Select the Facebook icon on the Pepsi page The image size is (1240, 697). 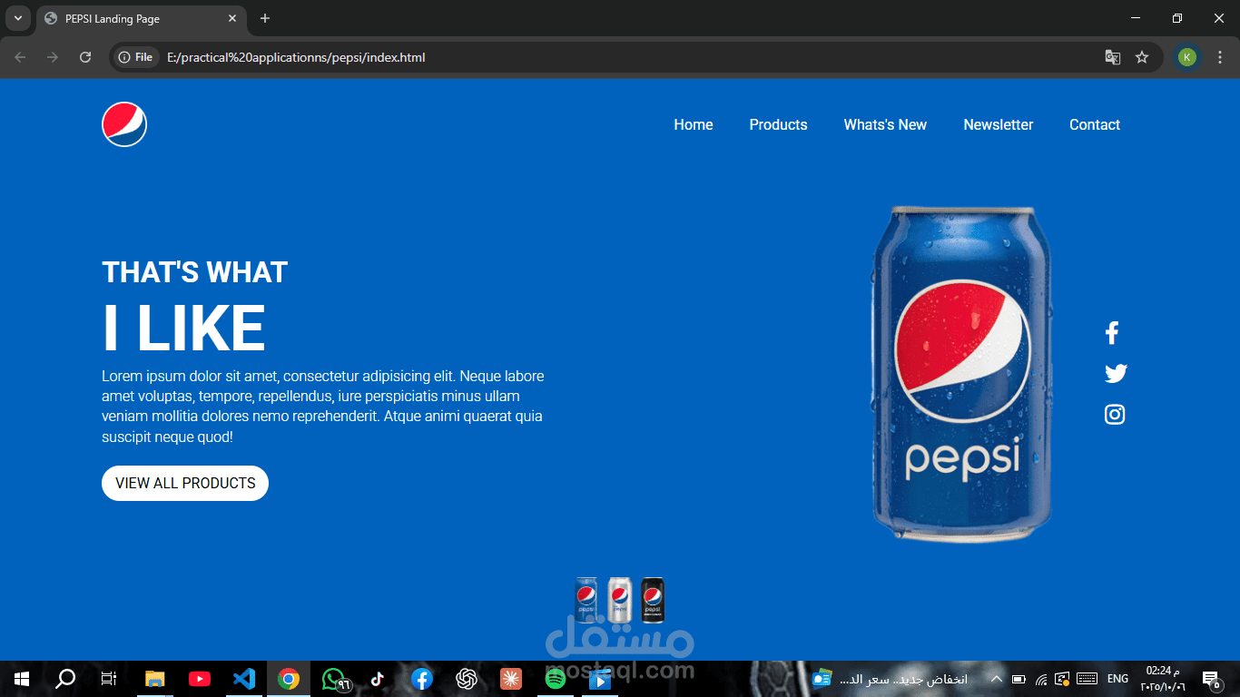pos(1111,332)
